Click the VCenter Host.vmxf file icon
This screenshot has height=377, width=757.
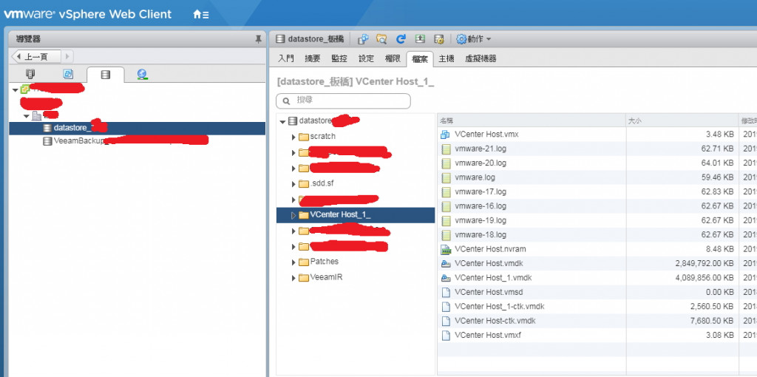pos(446,335)
